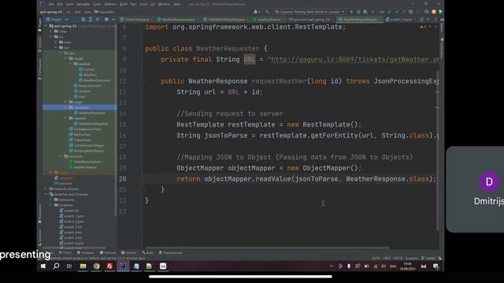
Task: Switch to the HelloWorldStepDefs.java tab
Action: tap(225, 20)
